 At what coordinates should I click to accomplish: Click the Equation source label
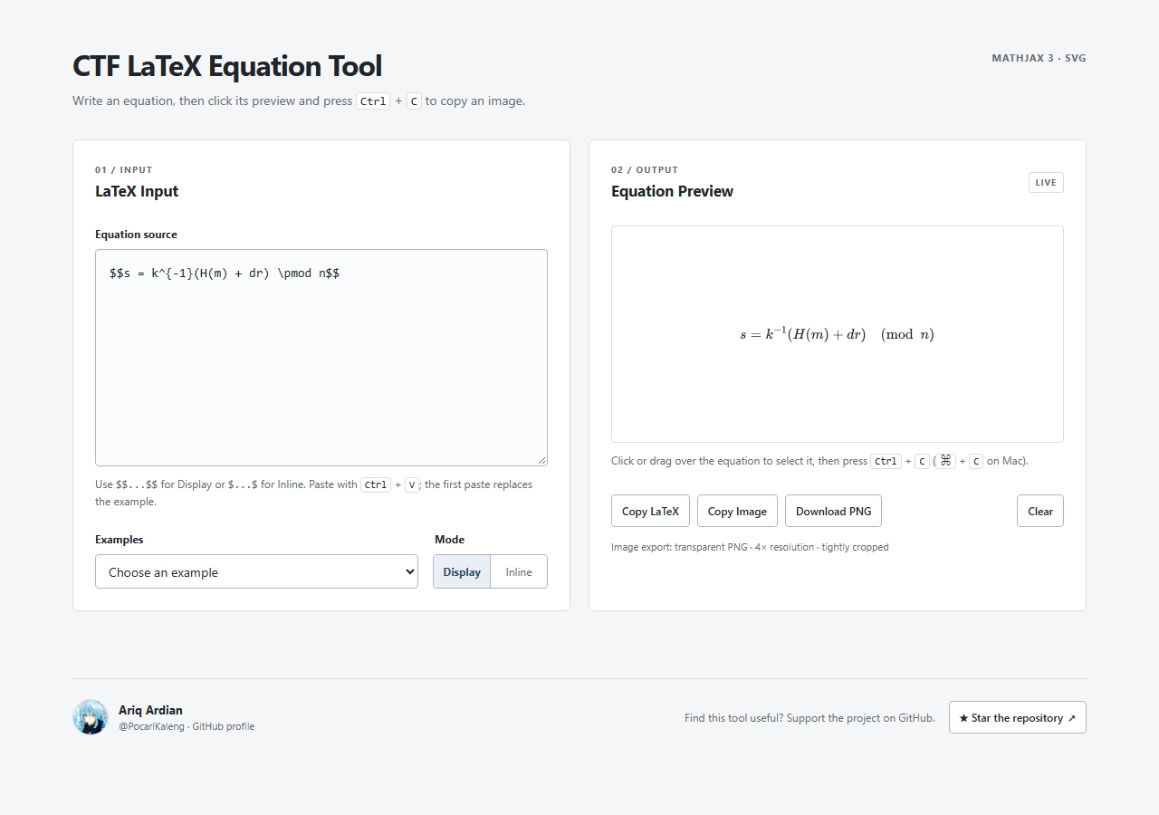tap(136, 235)
